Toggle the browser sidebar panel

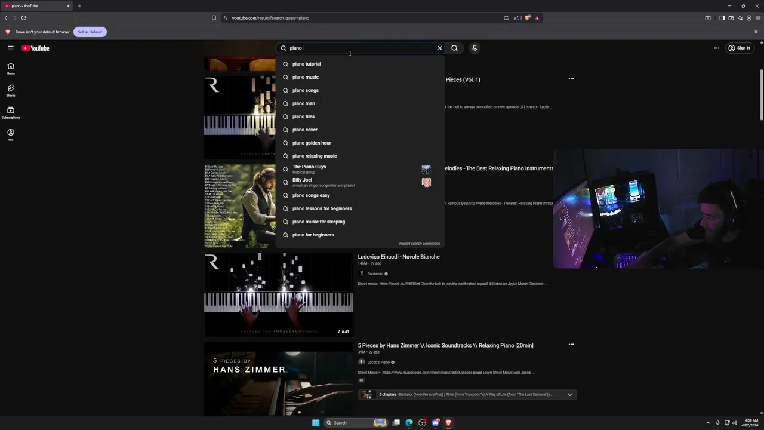tap(722, 18)
